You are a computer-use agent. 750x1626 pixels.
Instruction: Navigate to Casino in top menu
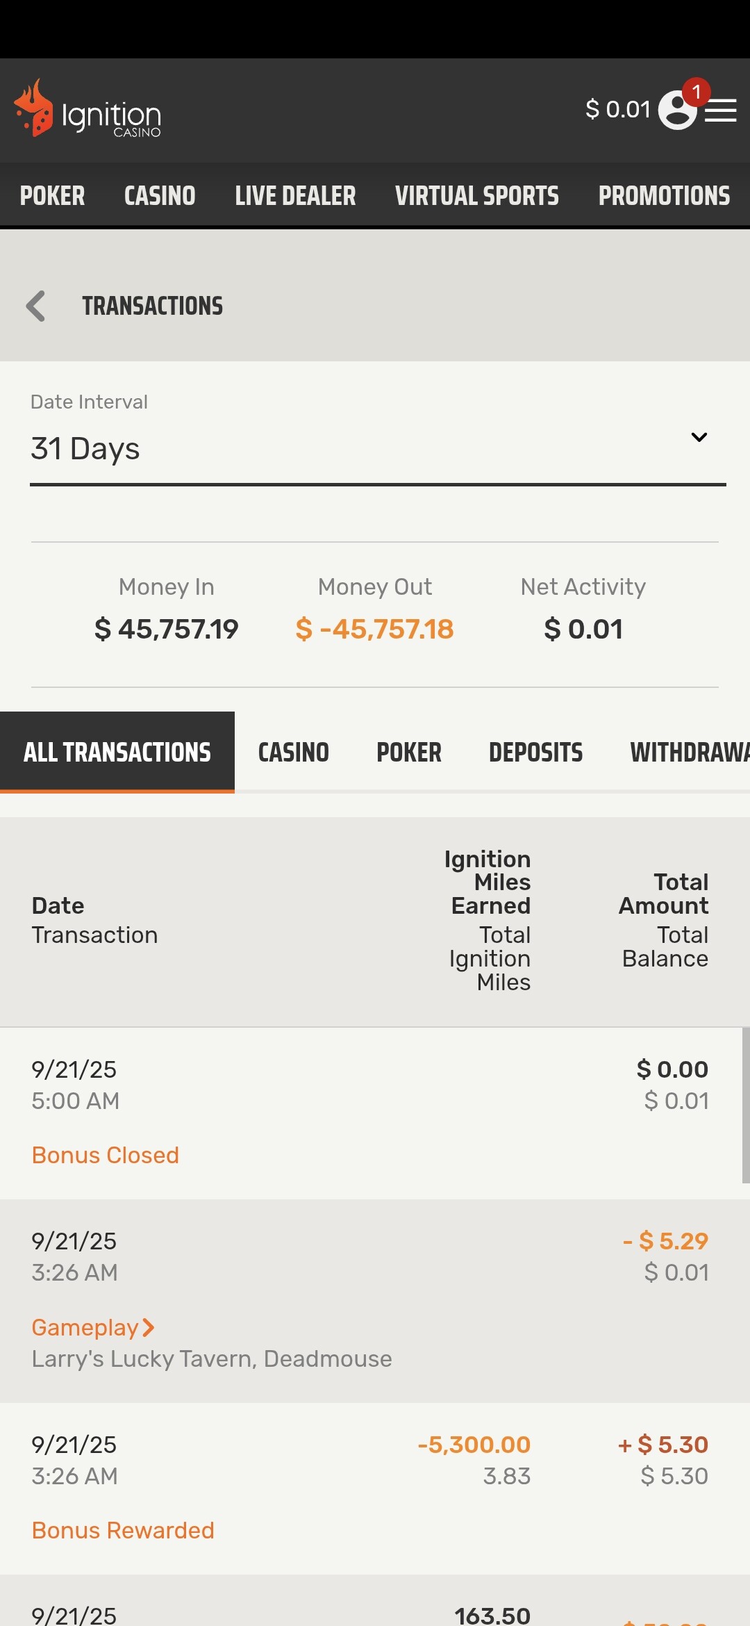160,196
